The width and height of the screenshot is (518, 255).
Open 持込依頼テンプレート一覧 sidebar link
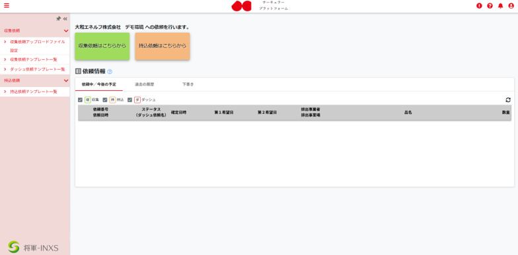[34, 92]
